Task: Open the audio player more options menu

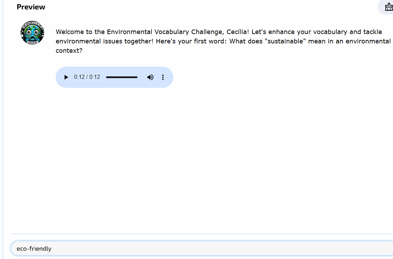Action: (163, 77)
